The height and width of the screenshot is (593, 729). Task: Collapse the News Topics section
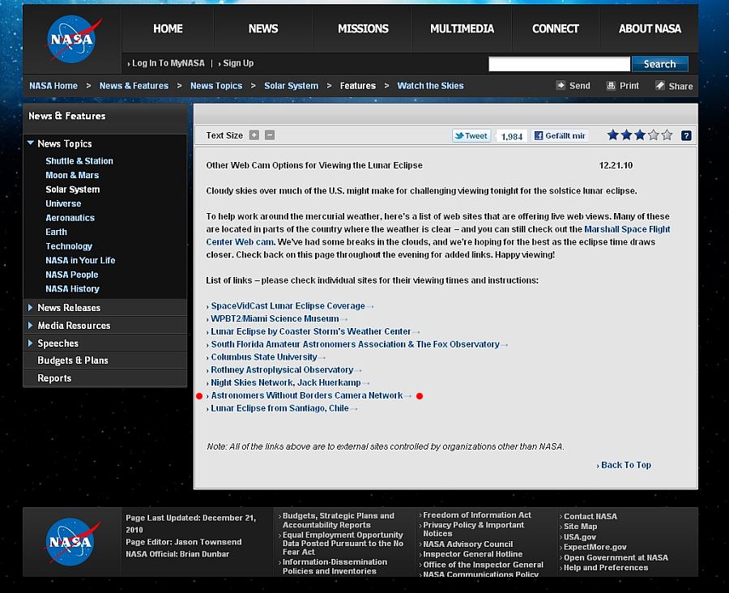(31, 143)
